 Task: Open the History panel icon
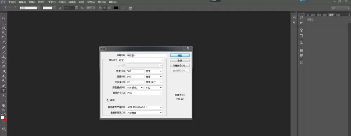coord(302,17)
